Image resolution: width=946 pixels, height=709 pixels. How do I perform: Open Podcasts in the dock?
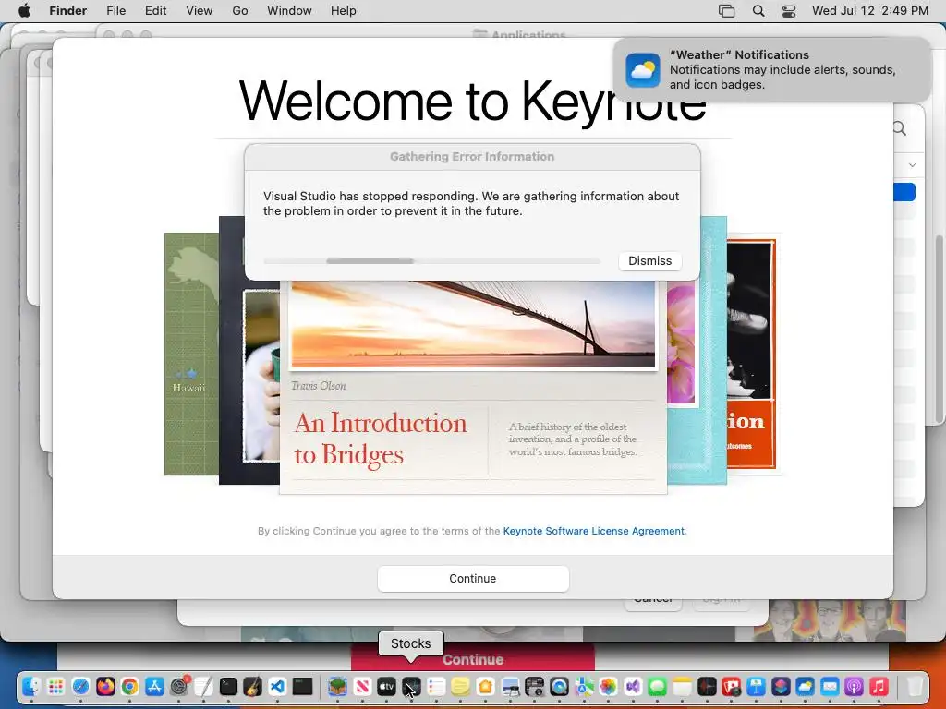pos(855,686)
